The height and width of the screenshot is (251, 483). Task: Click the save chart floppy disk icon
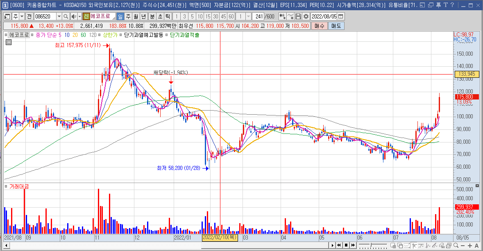(298, 17)
